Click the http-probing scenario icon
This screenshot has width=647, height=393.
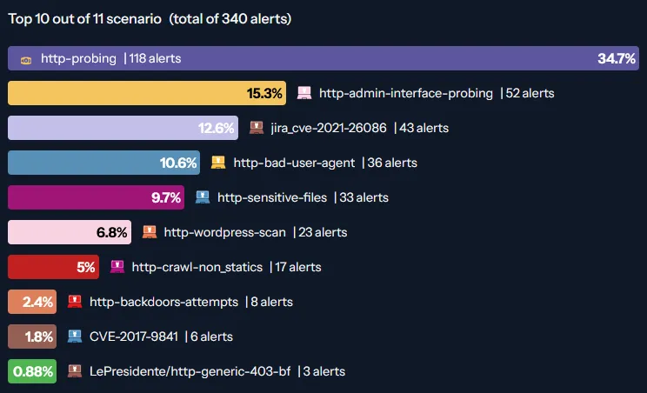click(x=26, y=60)
